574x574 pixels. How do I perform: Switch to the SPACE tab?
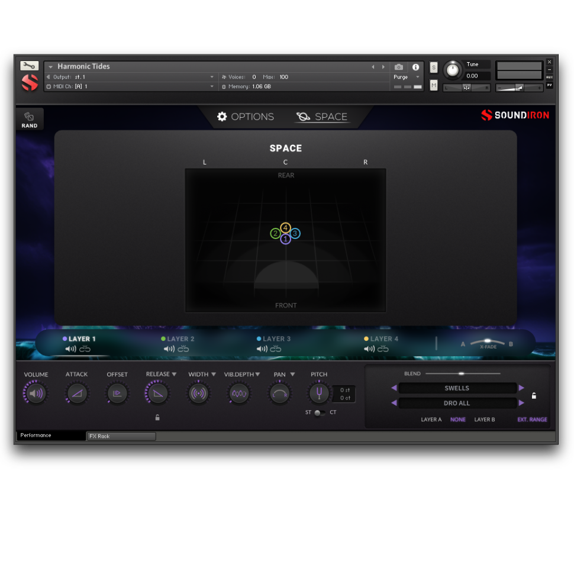[322, 117]
